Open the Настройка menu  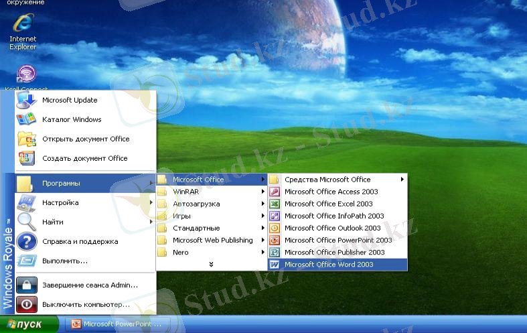[x=86, y=202]
